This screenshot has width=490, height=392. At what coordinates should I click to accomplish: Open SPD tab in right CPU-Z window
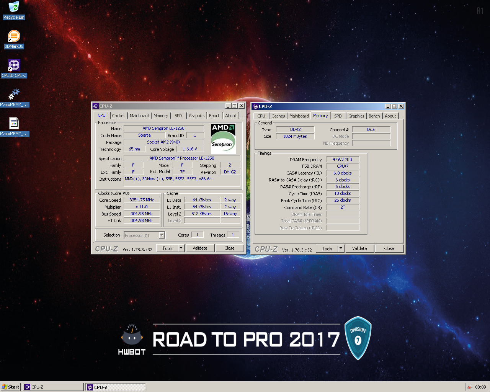coord(338,116)
